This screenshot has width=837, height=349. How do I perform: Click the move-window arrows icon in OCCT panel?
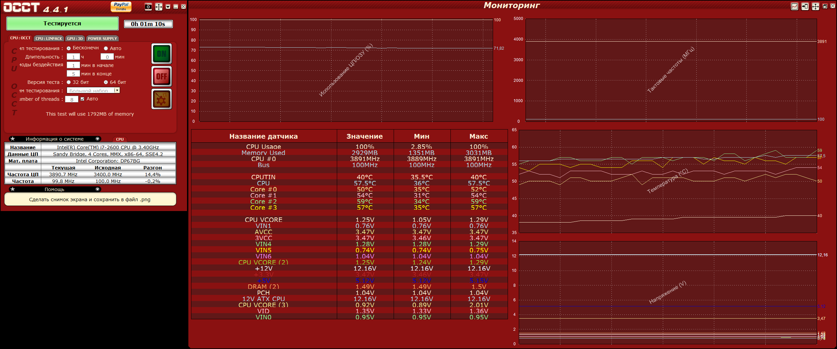coord(159,7)
